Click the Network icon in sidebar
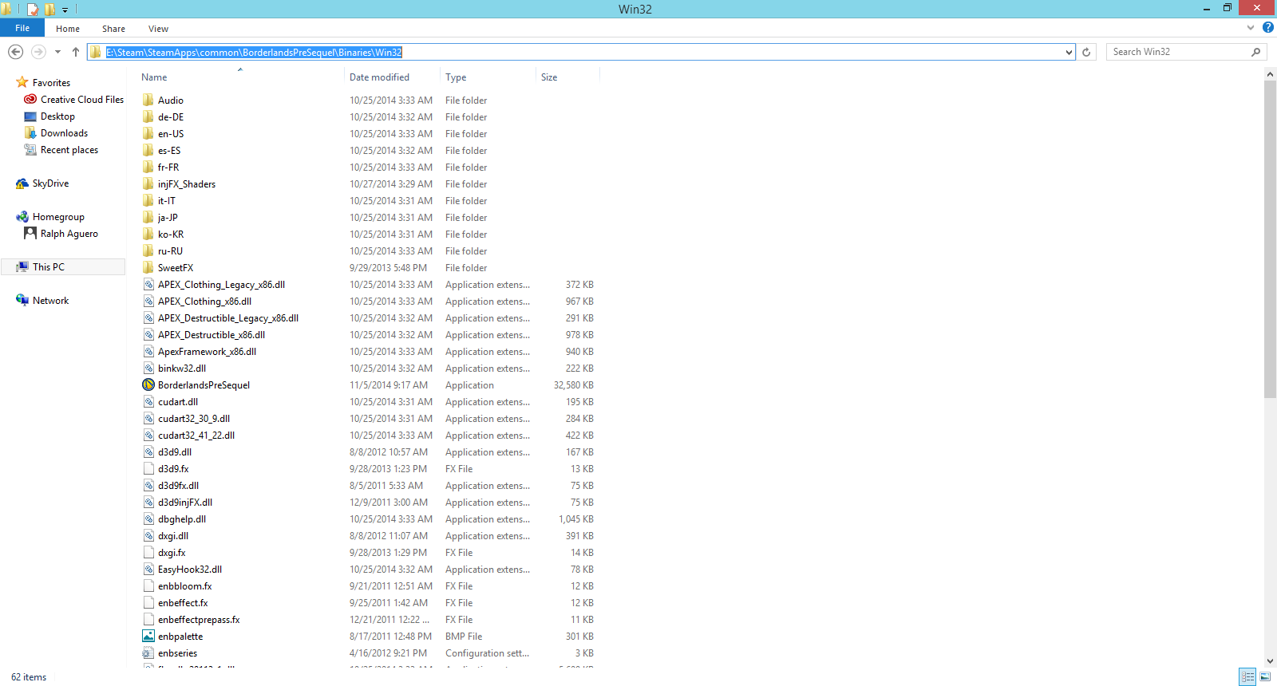The height and width of the screenshot is (686, 1277). pyautogui.click(x=22, y=300)
